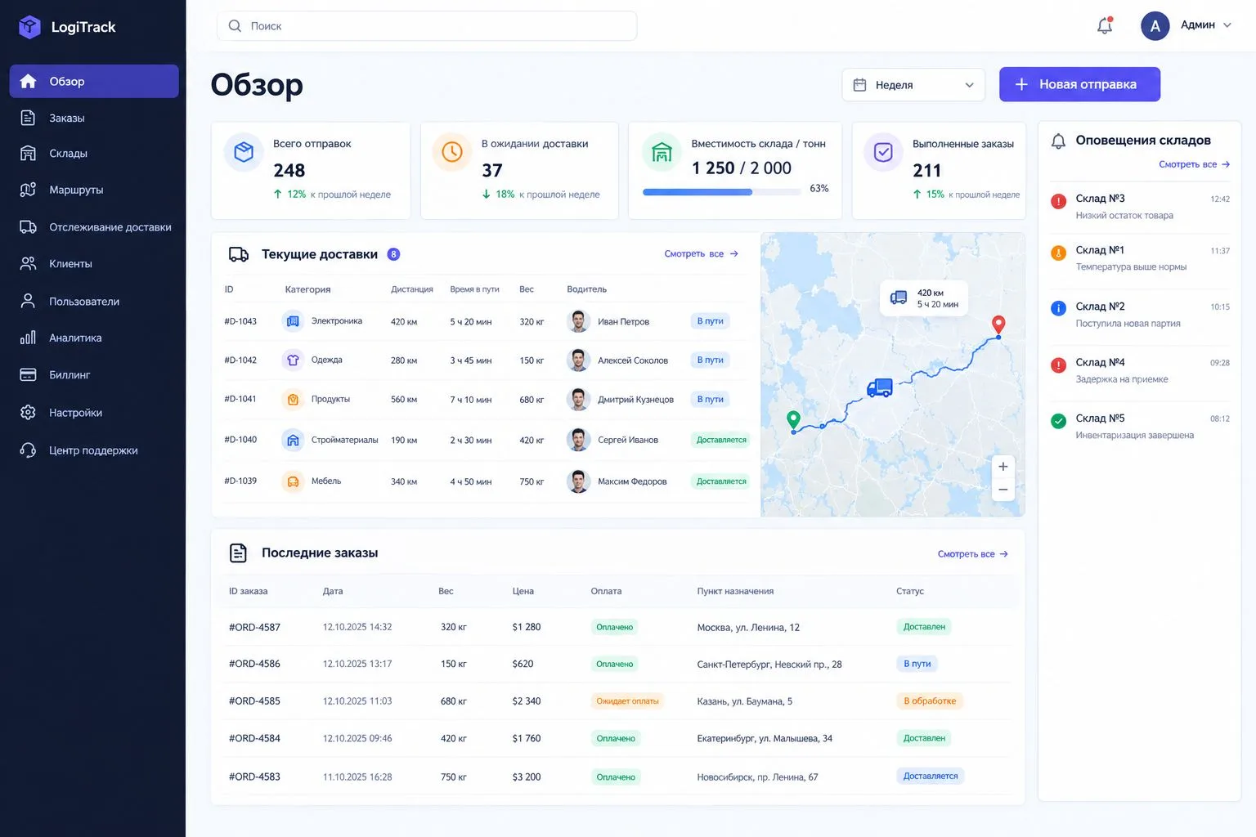Open Заказы in the sidebar
The image size is (1256, 837).
pos(94,118)
